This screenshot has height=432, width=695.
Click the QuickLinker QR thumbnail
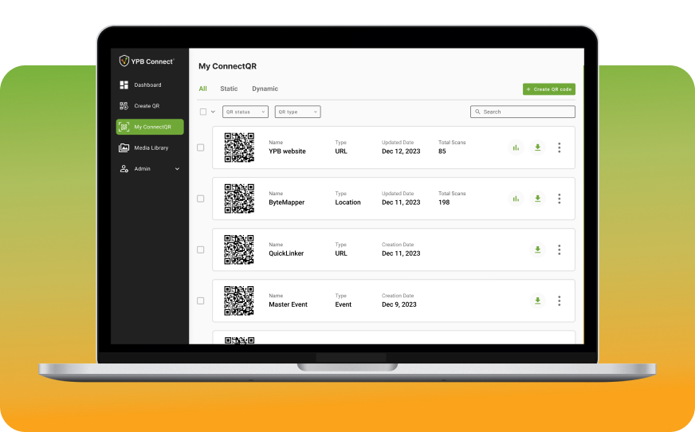click(x=239, y=249)
